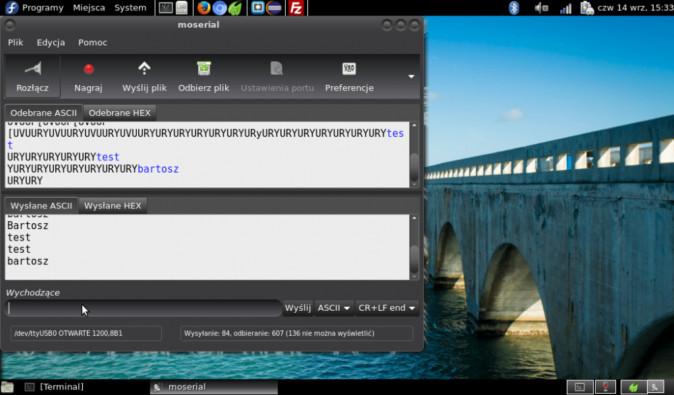Launch Firefox from the top panel
The width and height of the screenshot is (674, 395).
204,7
